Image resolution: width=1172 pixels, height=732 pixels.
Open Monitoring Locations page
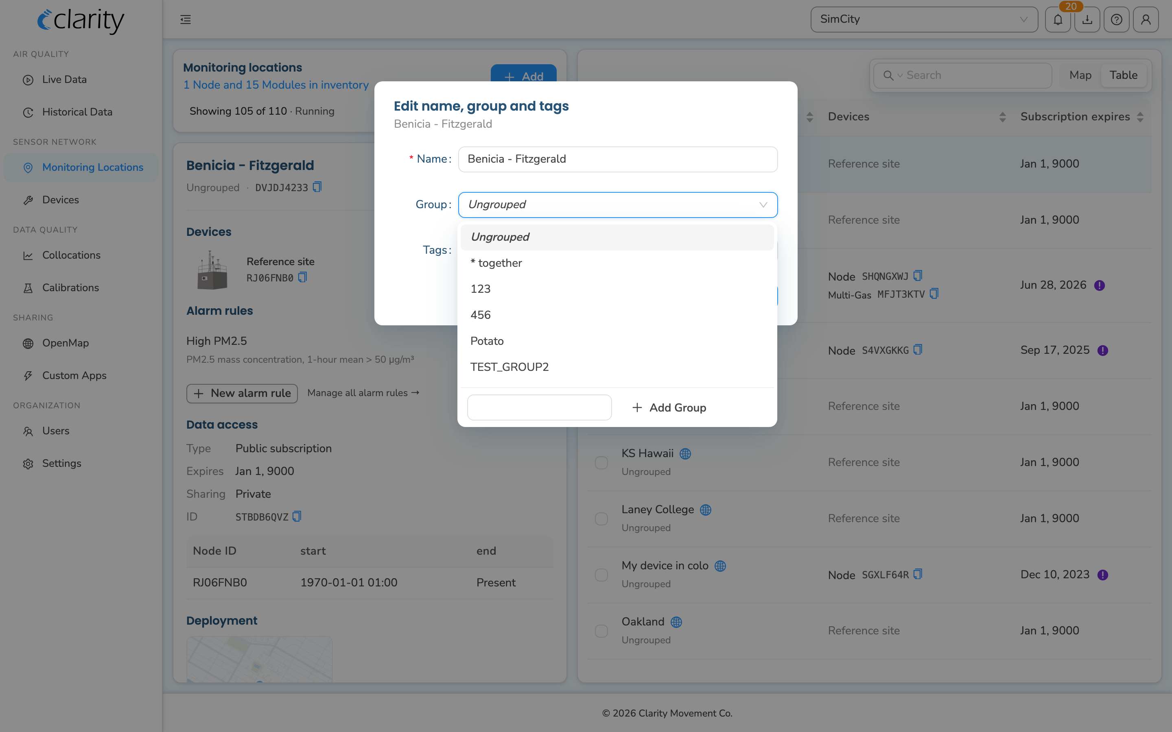81,168
